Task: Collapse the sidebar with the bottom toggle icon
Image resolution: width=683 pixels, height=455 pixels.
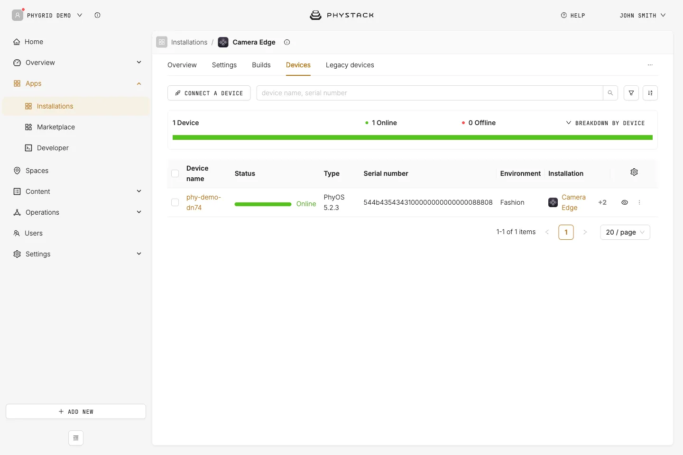Action: [x=76, y=438]
